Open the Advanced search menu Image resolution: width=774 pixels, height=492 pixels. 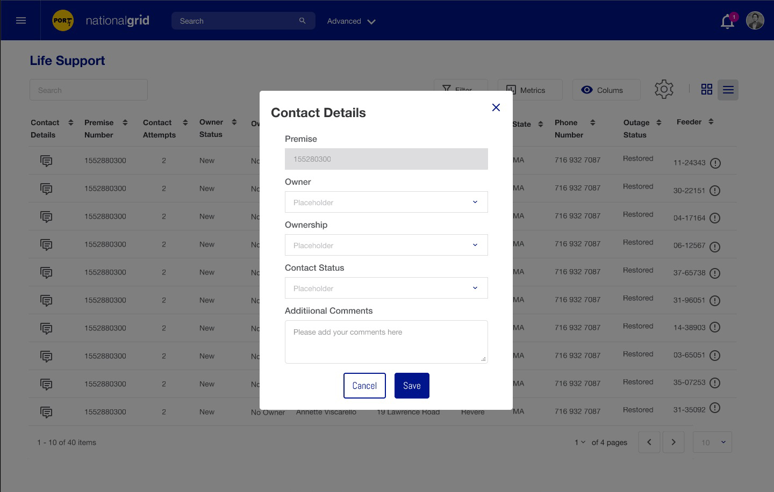(351, 21)
